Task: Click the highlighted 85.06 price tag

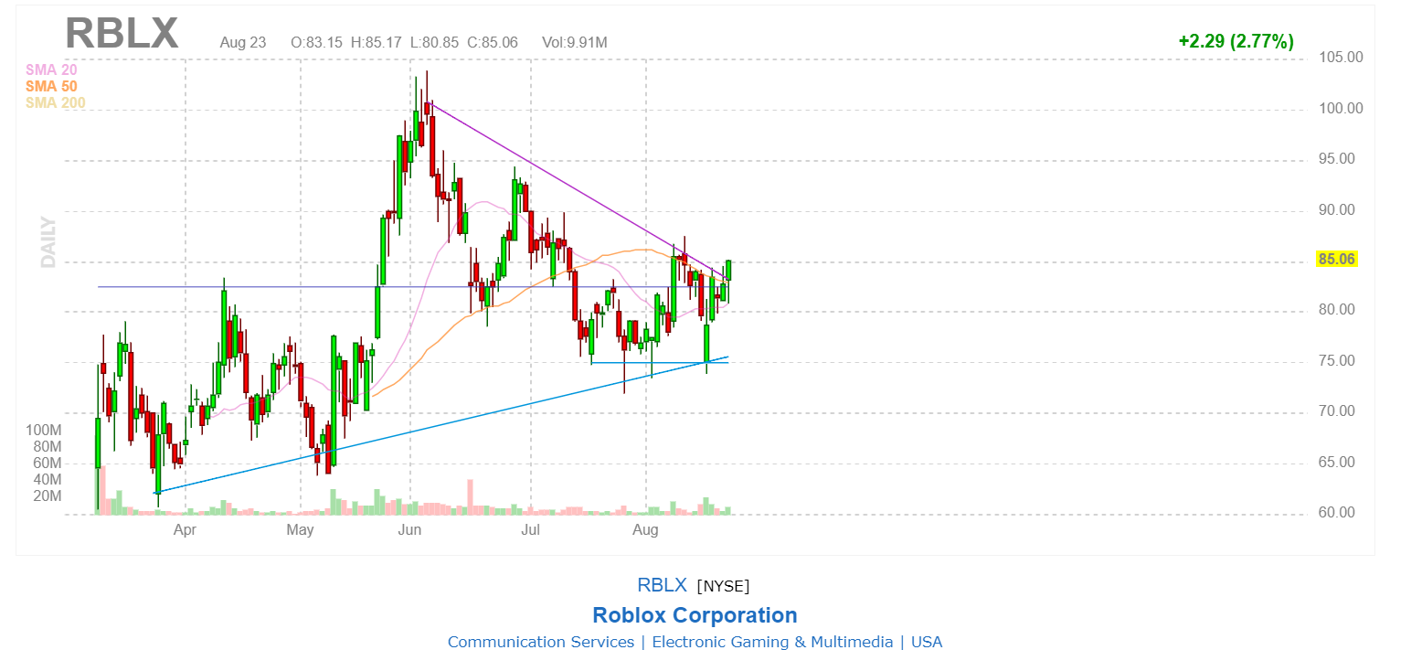Action: [x=1336, y=259]
